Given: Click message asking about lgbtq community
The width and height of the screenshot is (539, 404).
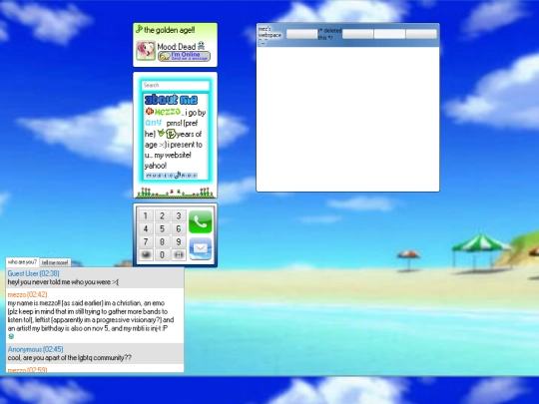Looking at the screenshot, I should (x=70, y=358).
